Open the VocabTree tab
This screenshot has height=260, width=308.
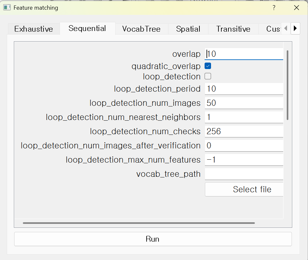point(141,29)
